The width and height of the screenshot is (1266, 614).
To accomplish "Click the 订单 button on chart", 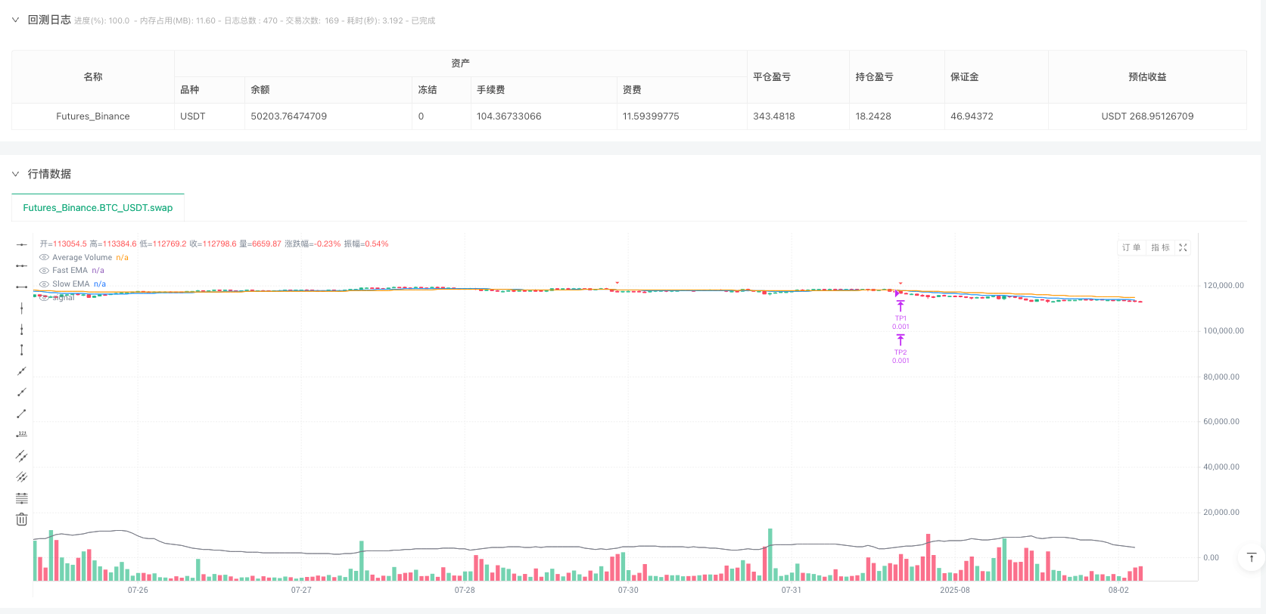I will point(1131,247).
